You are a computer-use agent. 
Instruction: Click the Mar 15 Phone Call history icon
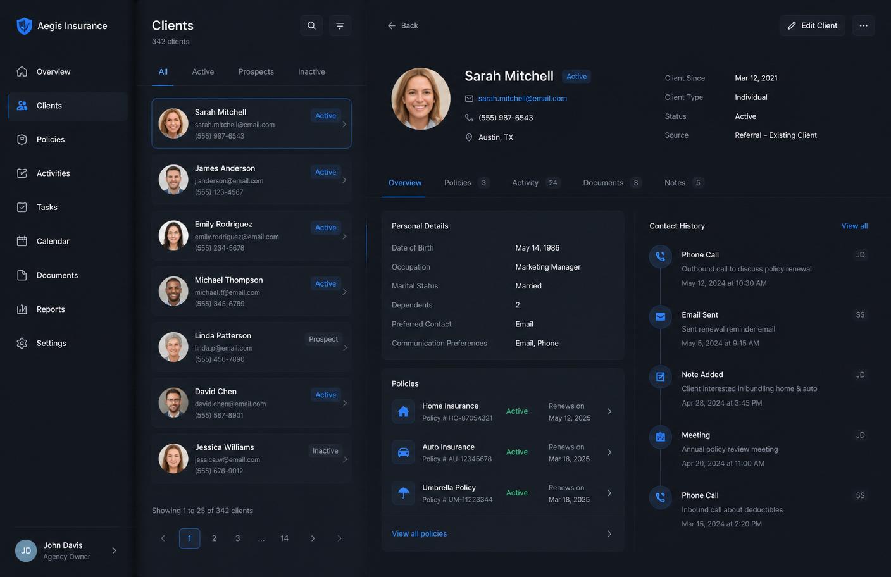coord(660,497)
